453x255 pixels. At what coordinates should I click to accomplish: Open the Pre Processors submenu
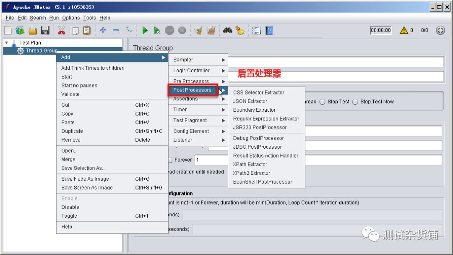[198, 81]
